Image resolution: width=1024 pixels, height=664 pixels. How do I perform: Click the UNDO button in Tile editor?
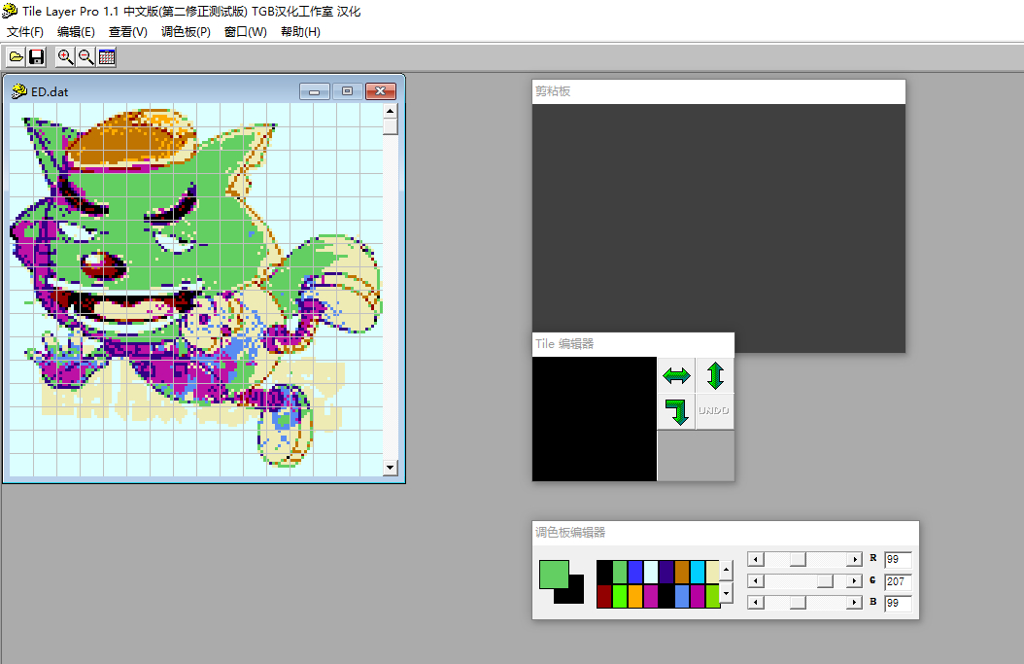pyautogui.click(x=714, y=411)
